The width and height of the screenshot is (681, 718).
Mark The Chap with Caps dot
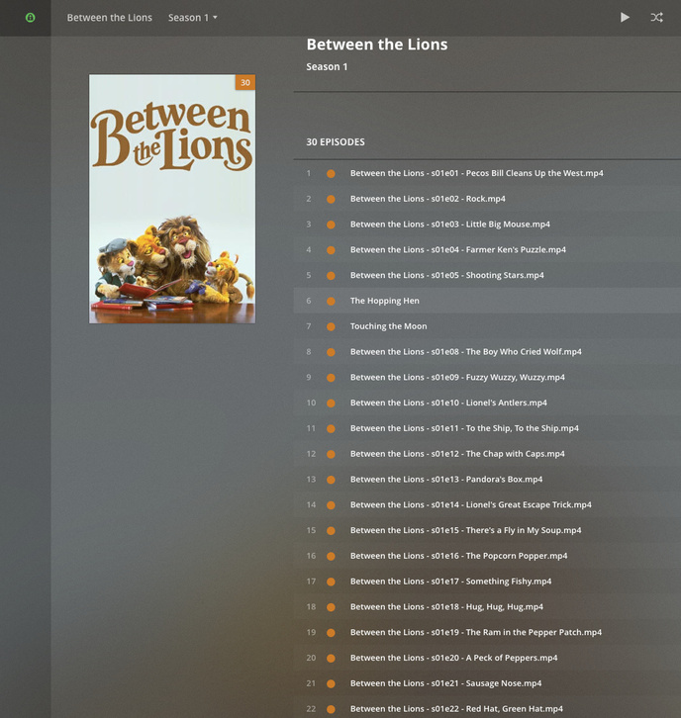click(331, 454)
